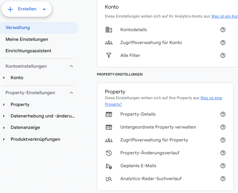238x193 pixels.
Task: Collapse the Kontoeinstellungen section chevron
Action: 71,66
